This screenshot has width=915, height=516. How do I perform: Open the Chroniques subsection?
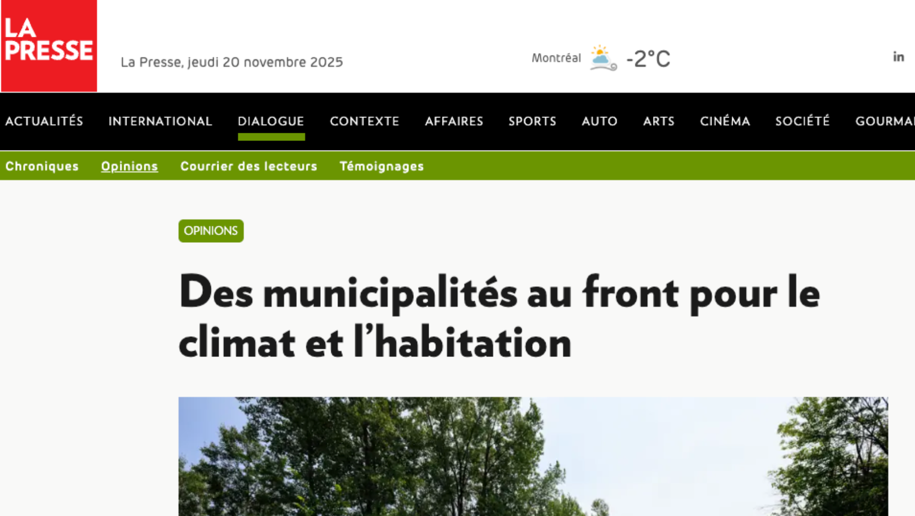tap(42, 166)
